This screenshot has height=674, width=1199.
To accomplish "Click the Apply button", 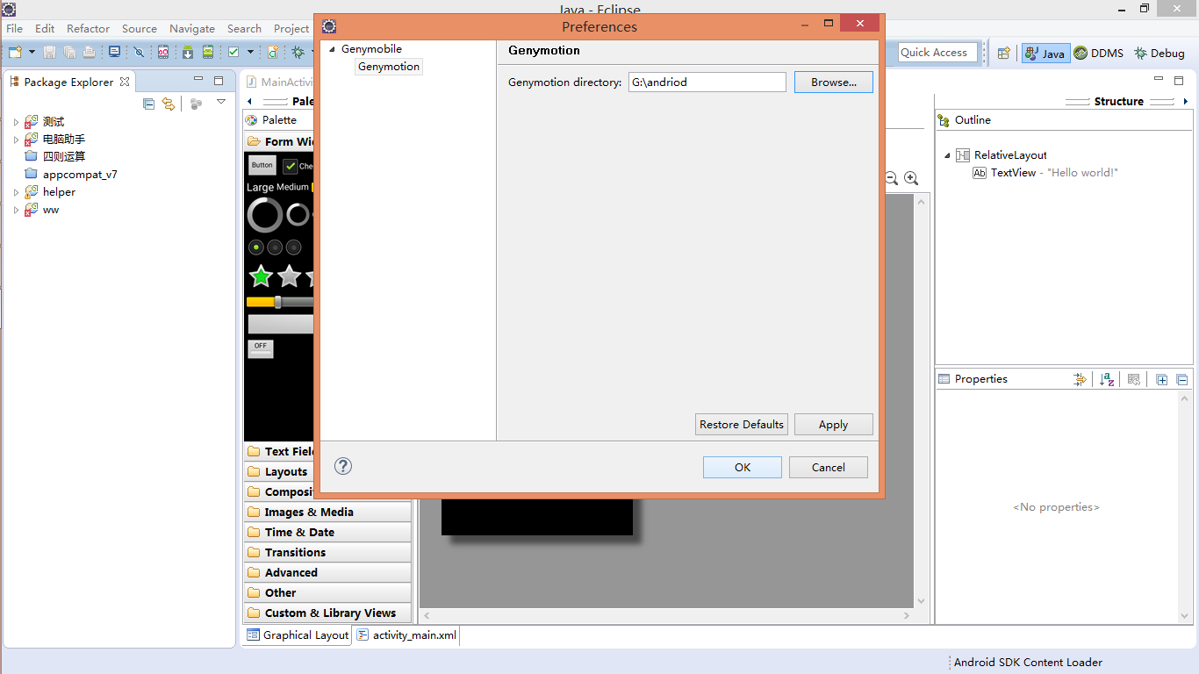I will click(x=834, y=425).
